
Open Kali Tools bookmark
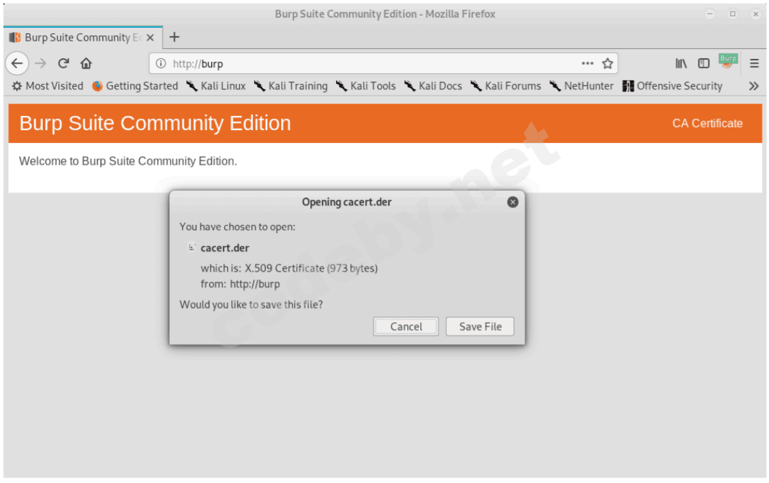[366, 86]
